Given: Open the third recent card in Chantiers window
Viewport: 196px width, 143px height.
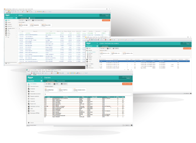Looking at the screenshot, I should click(80, 90).
